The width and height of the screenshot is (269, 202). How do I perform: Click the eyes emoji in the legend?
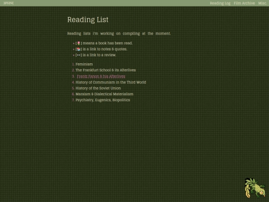pyautogui.click(x=79, y=55)
